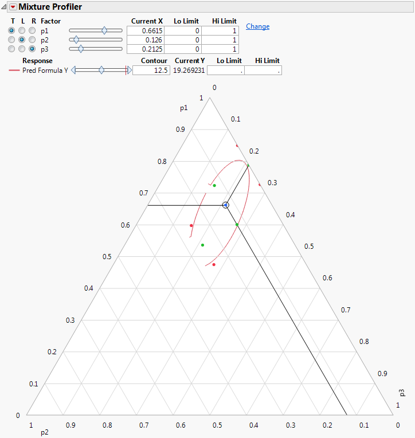415x438 pixels.
Task: Select the L radio button for p1
Action: coord(22,30)
